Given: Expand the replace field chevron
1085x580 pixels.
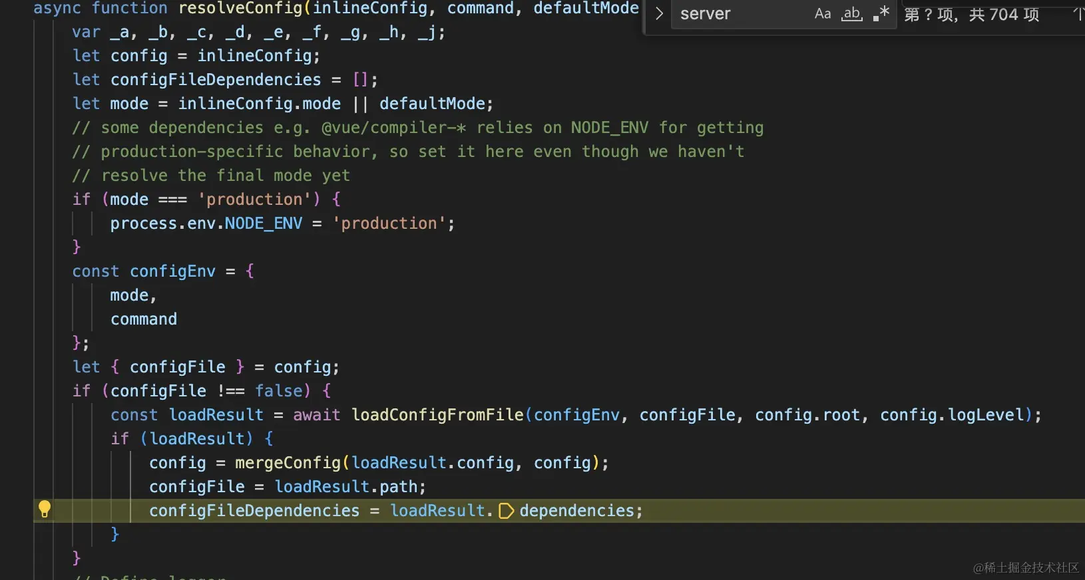Looking at the screenshot, I should pyautogui.click(x=659, y=13).
